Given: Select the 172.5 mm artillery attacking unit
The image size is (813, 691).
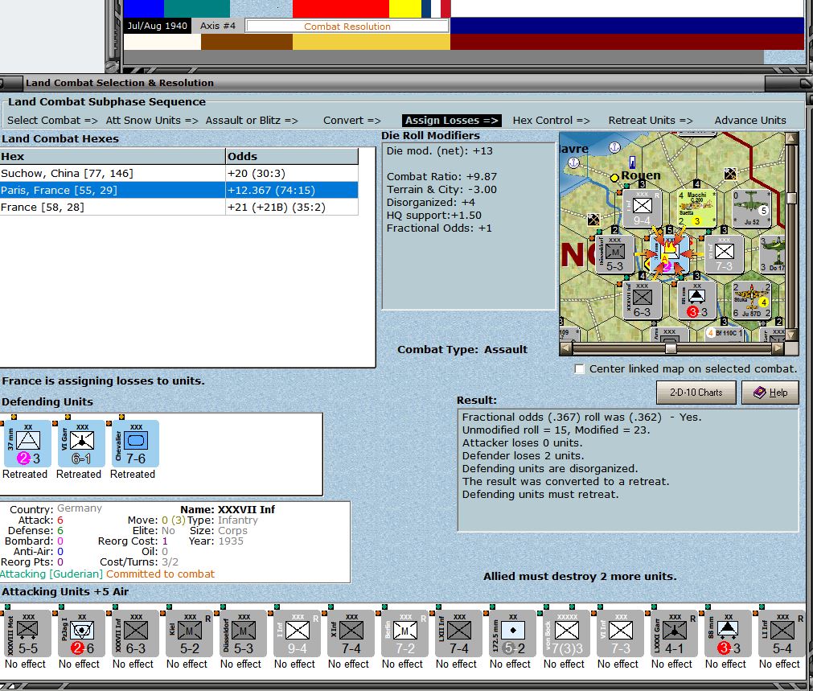Looking at the screenshot, I should 512,634.
